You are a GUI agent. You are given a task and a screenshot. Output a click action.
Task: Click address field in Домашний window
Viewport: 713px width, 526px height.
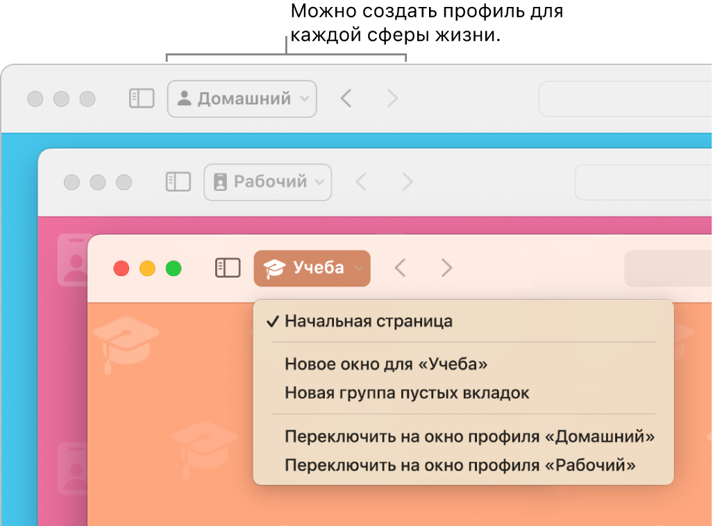[x=626, y=99]
